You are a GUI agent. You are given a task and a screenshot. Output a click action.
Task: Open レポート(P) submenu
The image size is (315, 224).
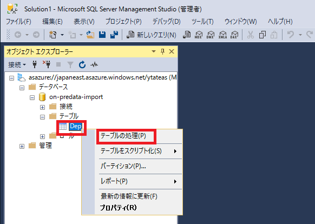(139, 181)
